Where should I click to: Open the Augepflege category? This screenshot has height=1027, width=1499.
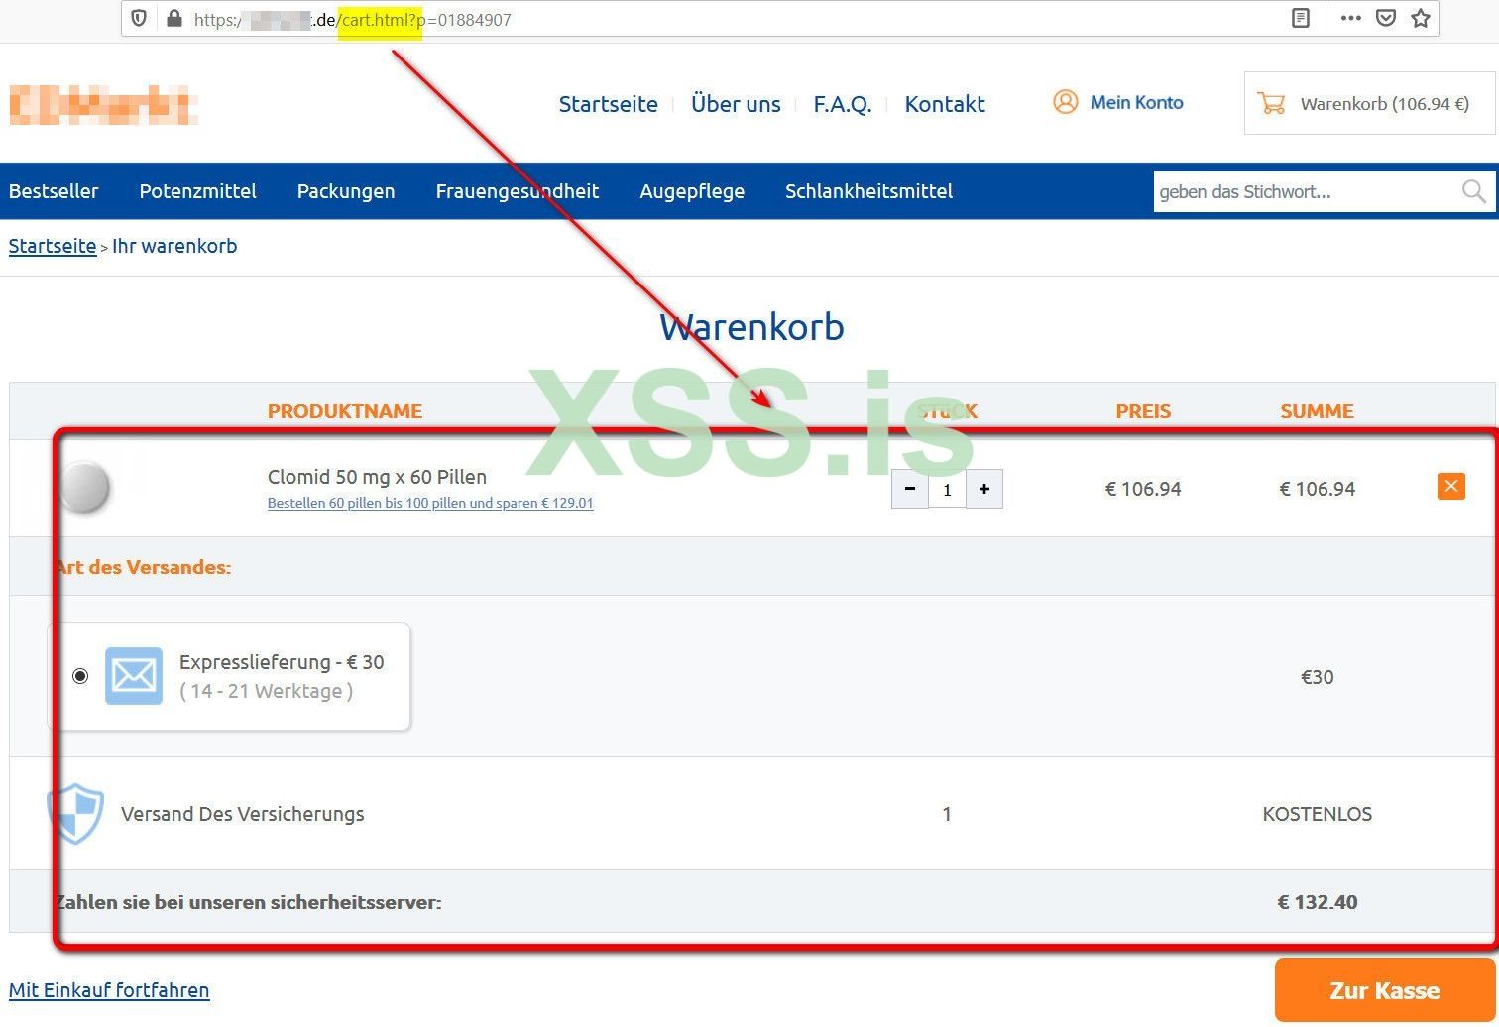[692, 191]
